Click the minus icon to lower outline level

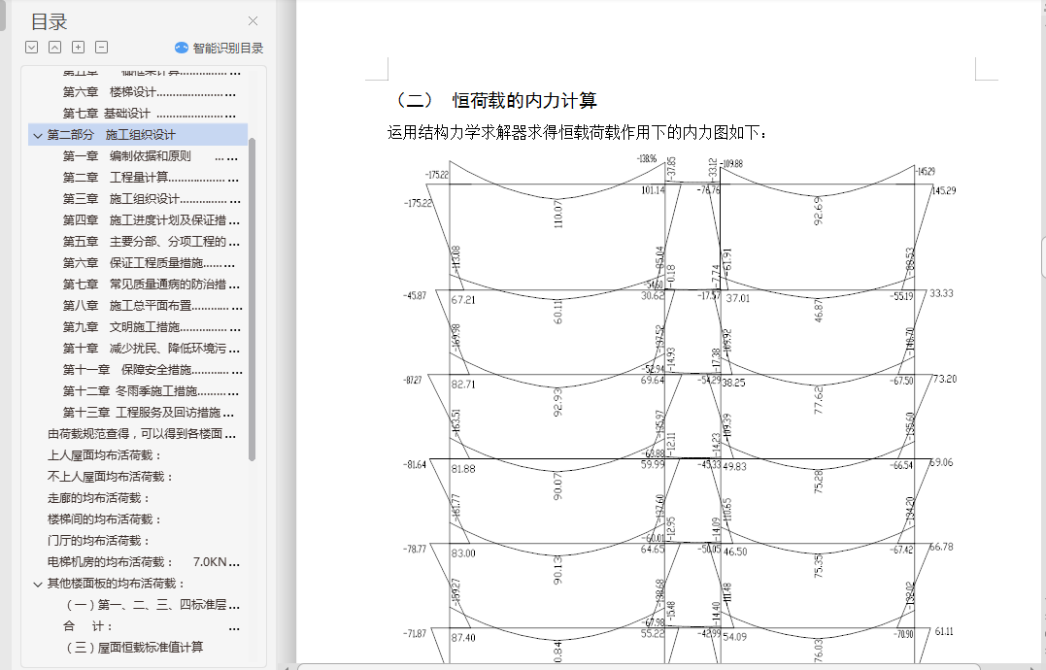click(101, 48)
